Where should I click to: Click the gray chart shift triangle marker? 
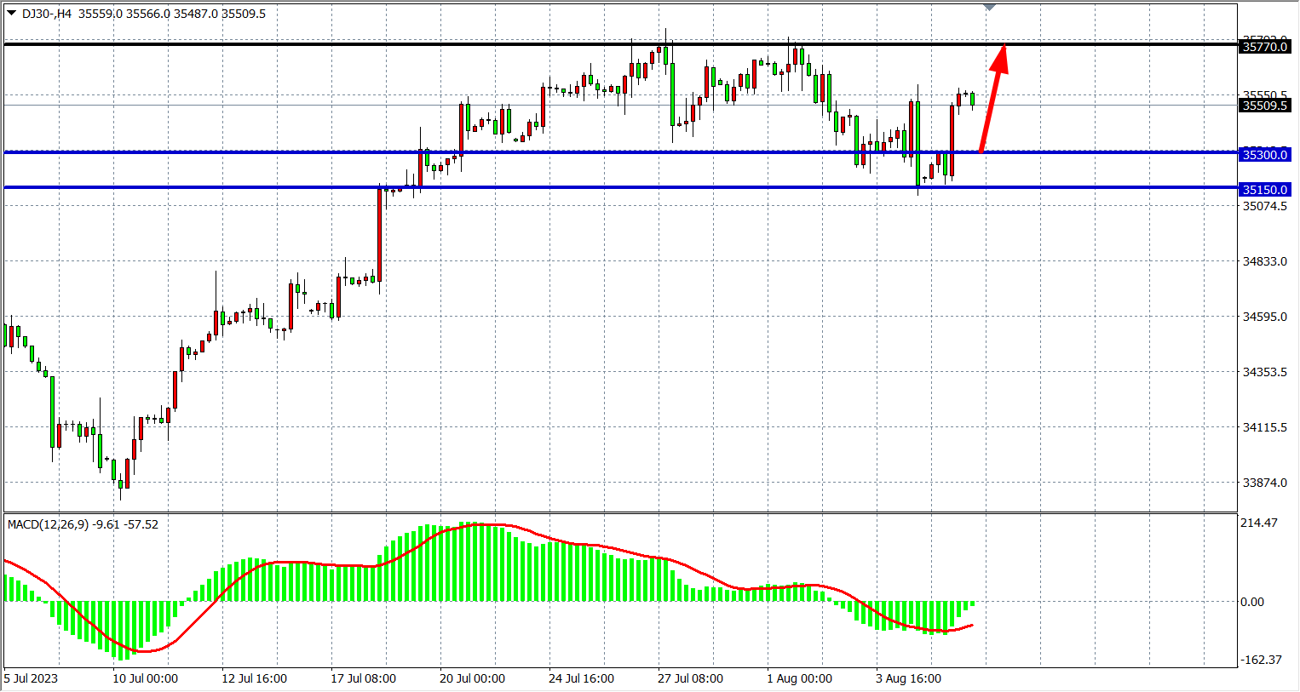click(x=989, y=7)
